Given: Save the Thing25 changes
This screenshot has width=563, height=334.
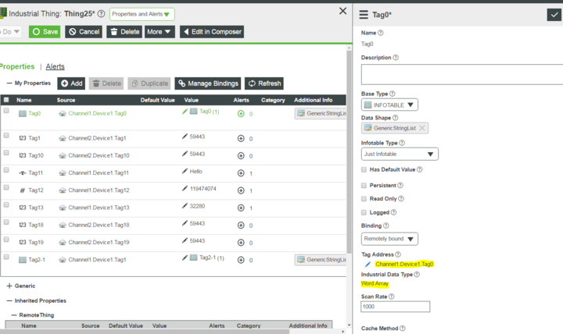Looking at the screenshot, I should (45, 32).
